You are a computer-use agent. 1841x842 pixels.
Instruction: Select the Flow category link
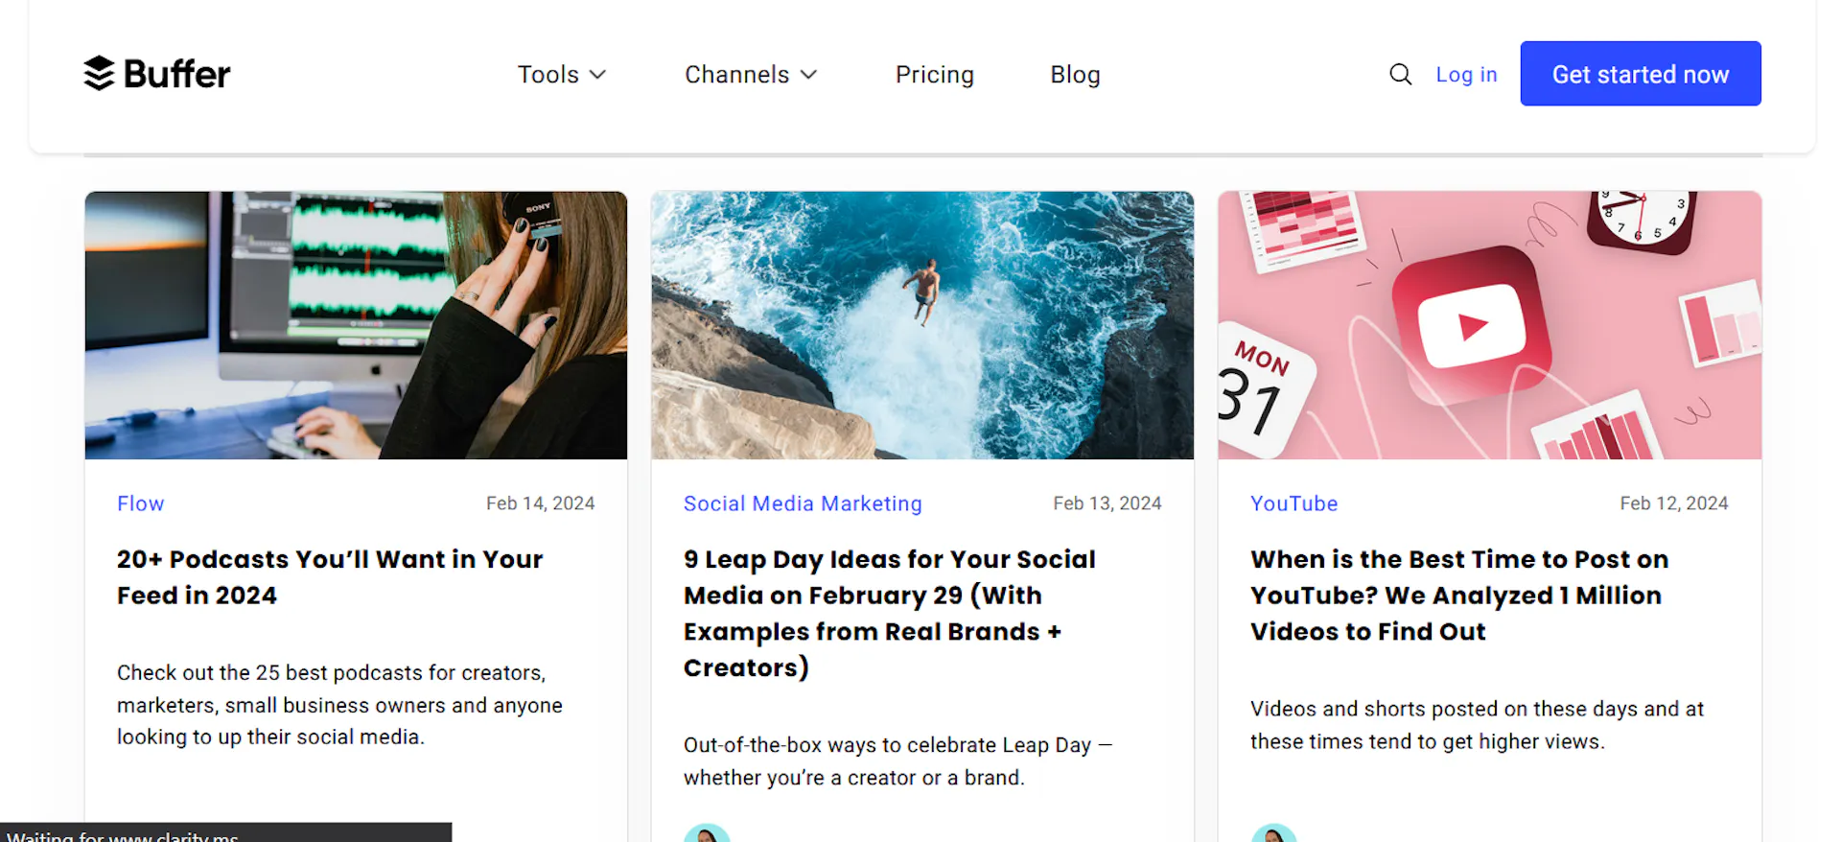coord(141,503)
